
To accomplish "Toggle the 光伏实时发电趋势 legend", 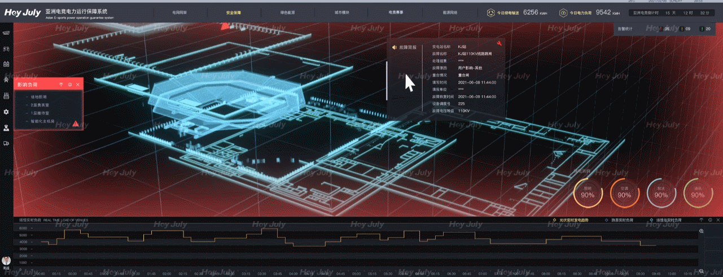I will 570,220.
